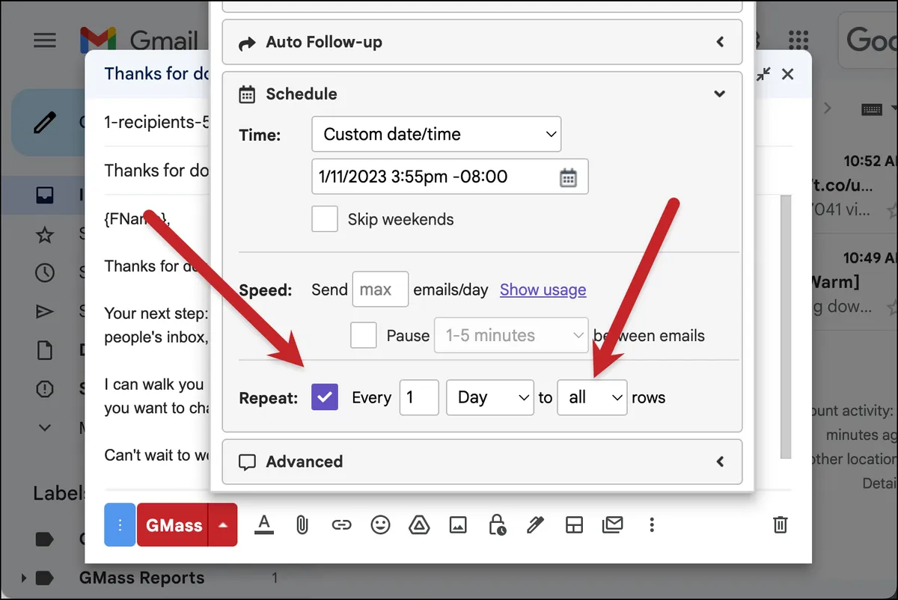Open the Gmail main menu hamburger icon
Screen dimensions: 898x600
point(45,40)
